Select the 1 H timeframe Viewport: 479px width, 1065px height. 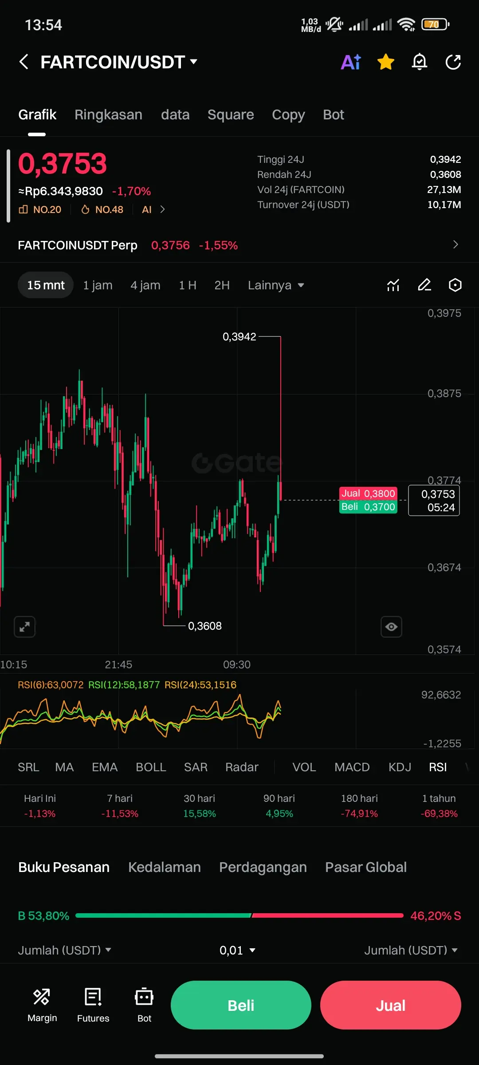tap(188, 285)
